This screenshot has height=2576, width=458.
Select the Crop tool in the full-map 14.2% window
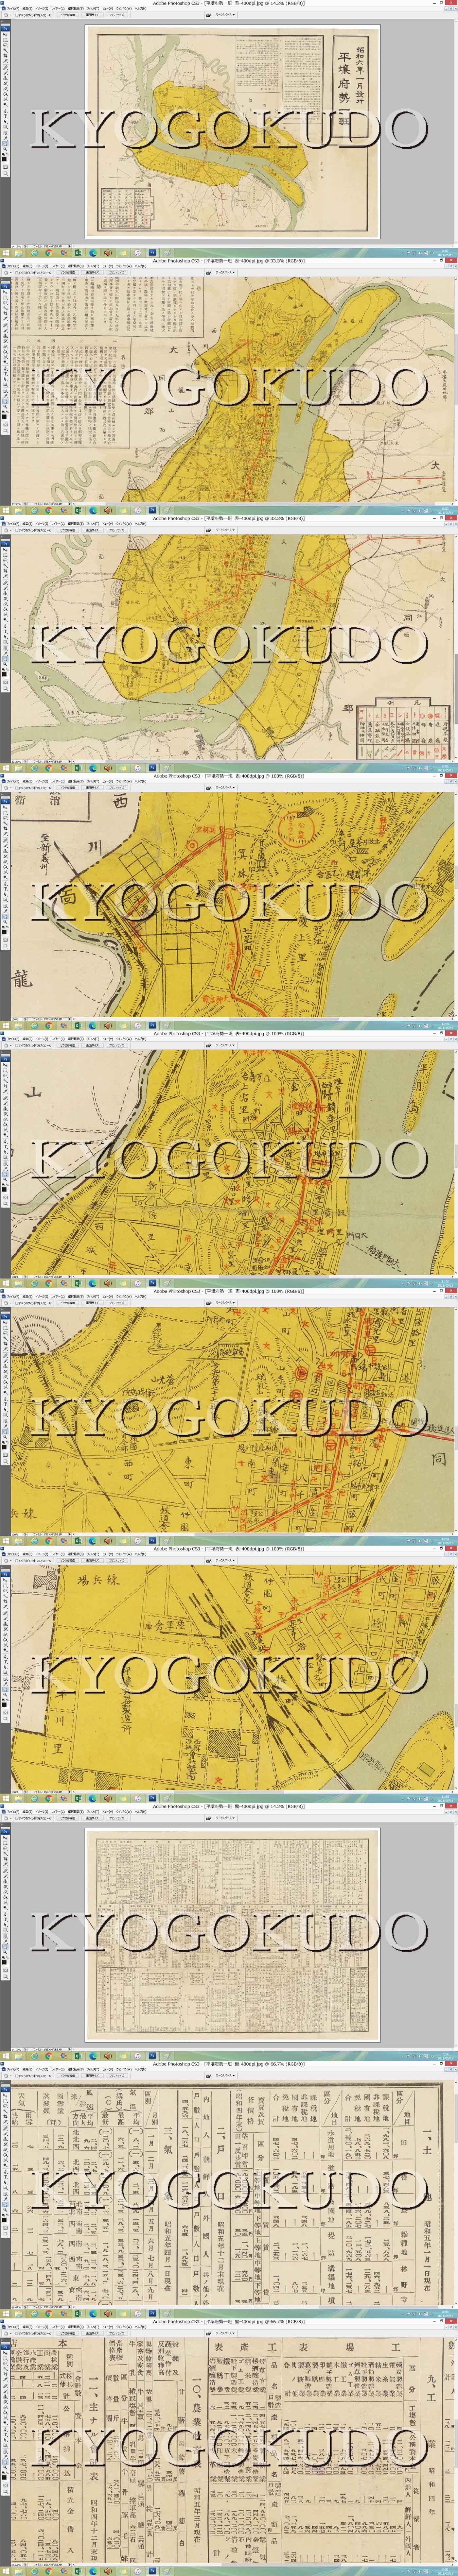pos(5,56)
